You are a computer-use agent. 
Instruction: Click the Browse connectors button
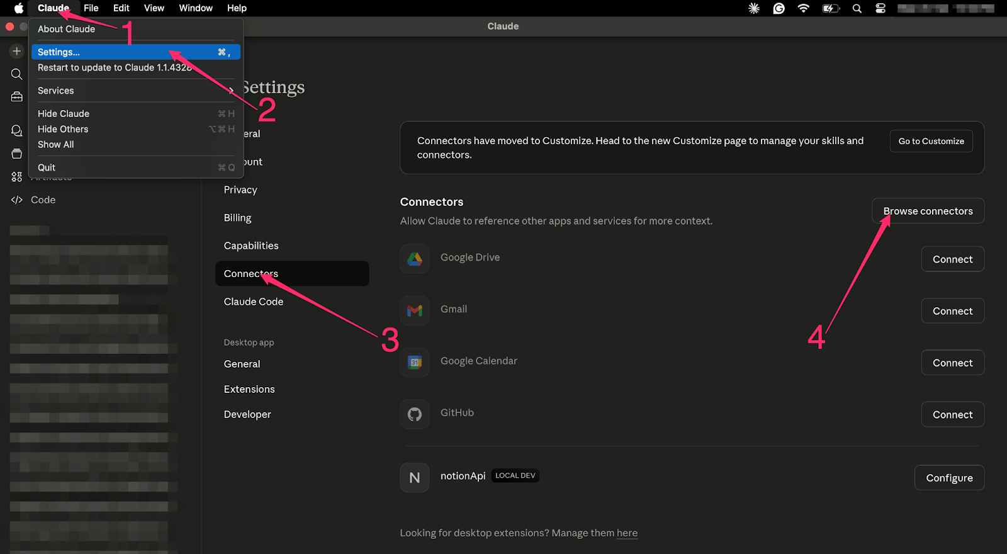coord(927,211)
